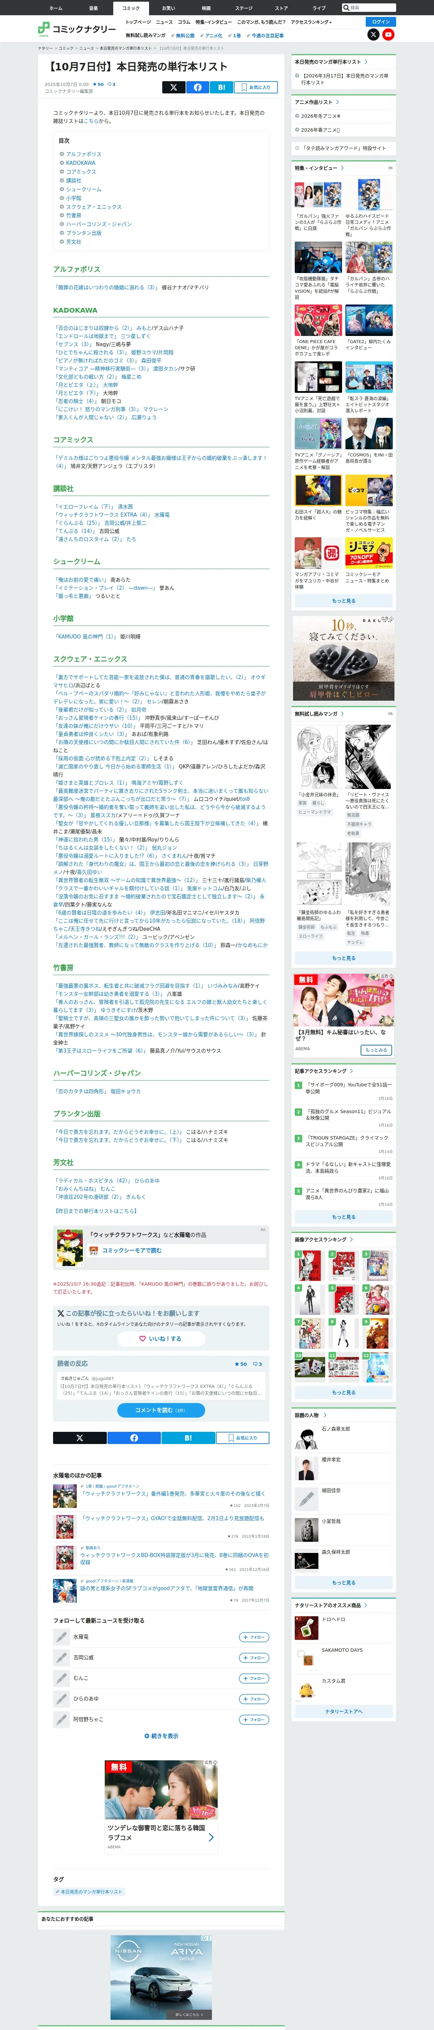Open 今週の注目記事 tag link in header
This screenshot has width=434, height=2030.
click(265, 36)
